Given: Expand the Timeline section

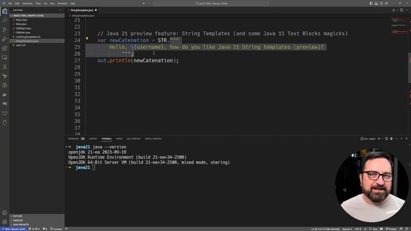Looking at the screenshot, I should 37,220.
